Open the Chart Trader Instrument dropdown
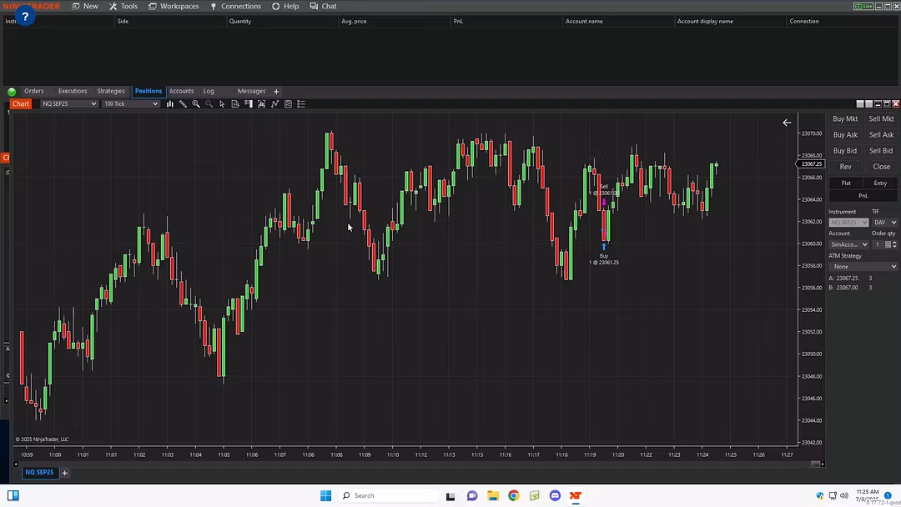The height and width of the screenshot is (507, 901). (x=848, y=222)
